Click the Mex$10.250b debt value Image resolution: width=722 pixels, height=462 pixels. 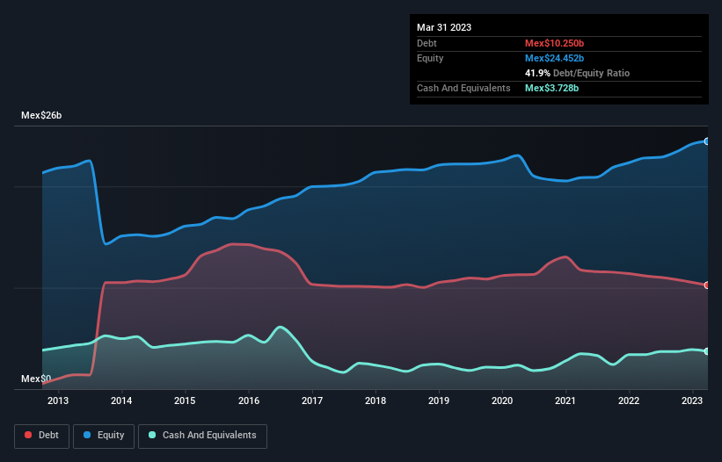(x=554, y=43)
